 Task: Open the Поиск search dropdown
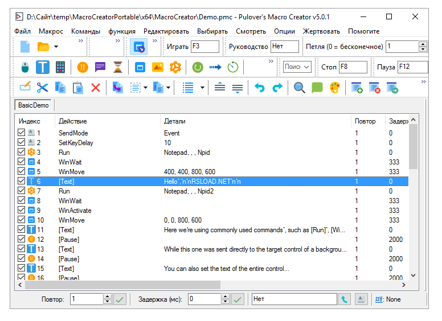pyautogui.click(x=297, y=67)
